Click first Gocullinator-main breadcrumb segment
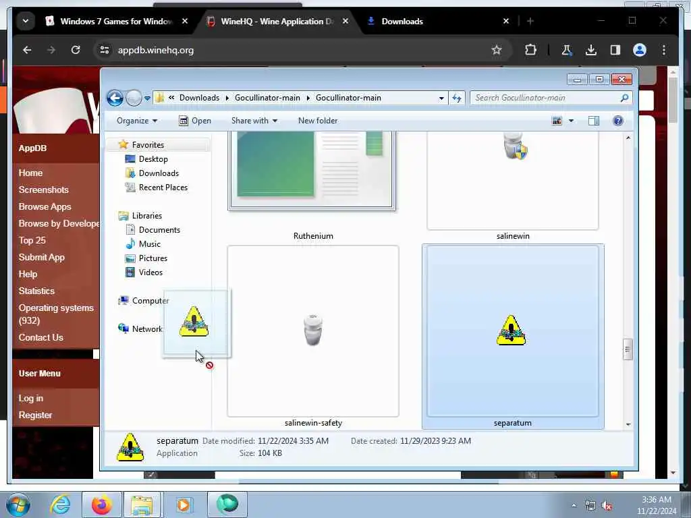 tap(267, 98)
